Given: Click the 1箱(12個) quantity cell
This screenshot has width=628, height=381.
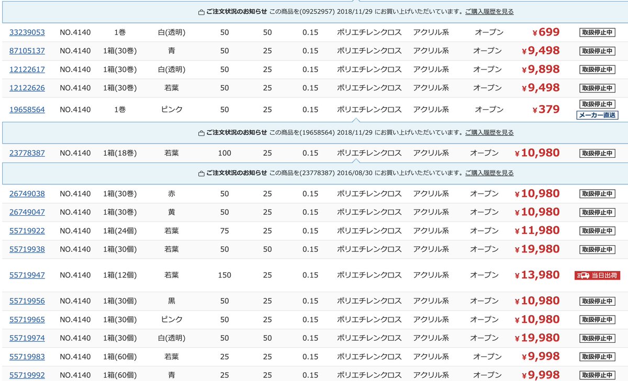Looking at the screenshot, I should [x=120, y=275].
